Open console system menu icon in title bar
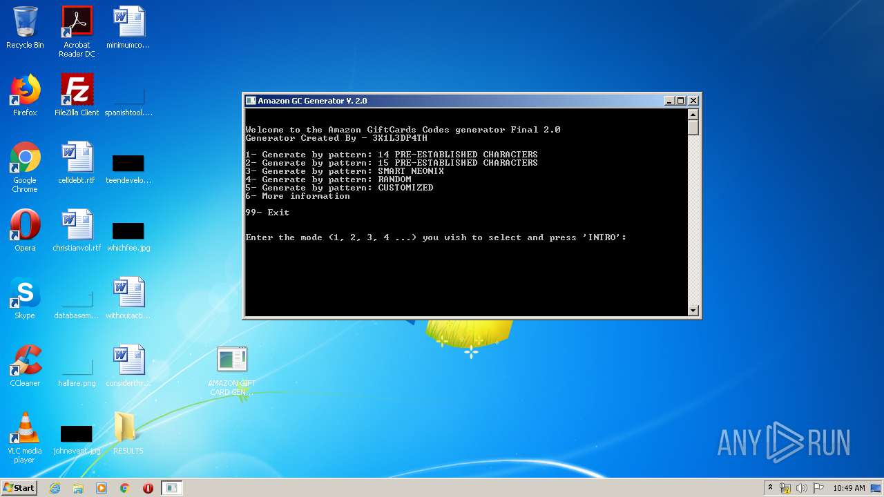This screenshot has height=497, width=884. [251, 101]
